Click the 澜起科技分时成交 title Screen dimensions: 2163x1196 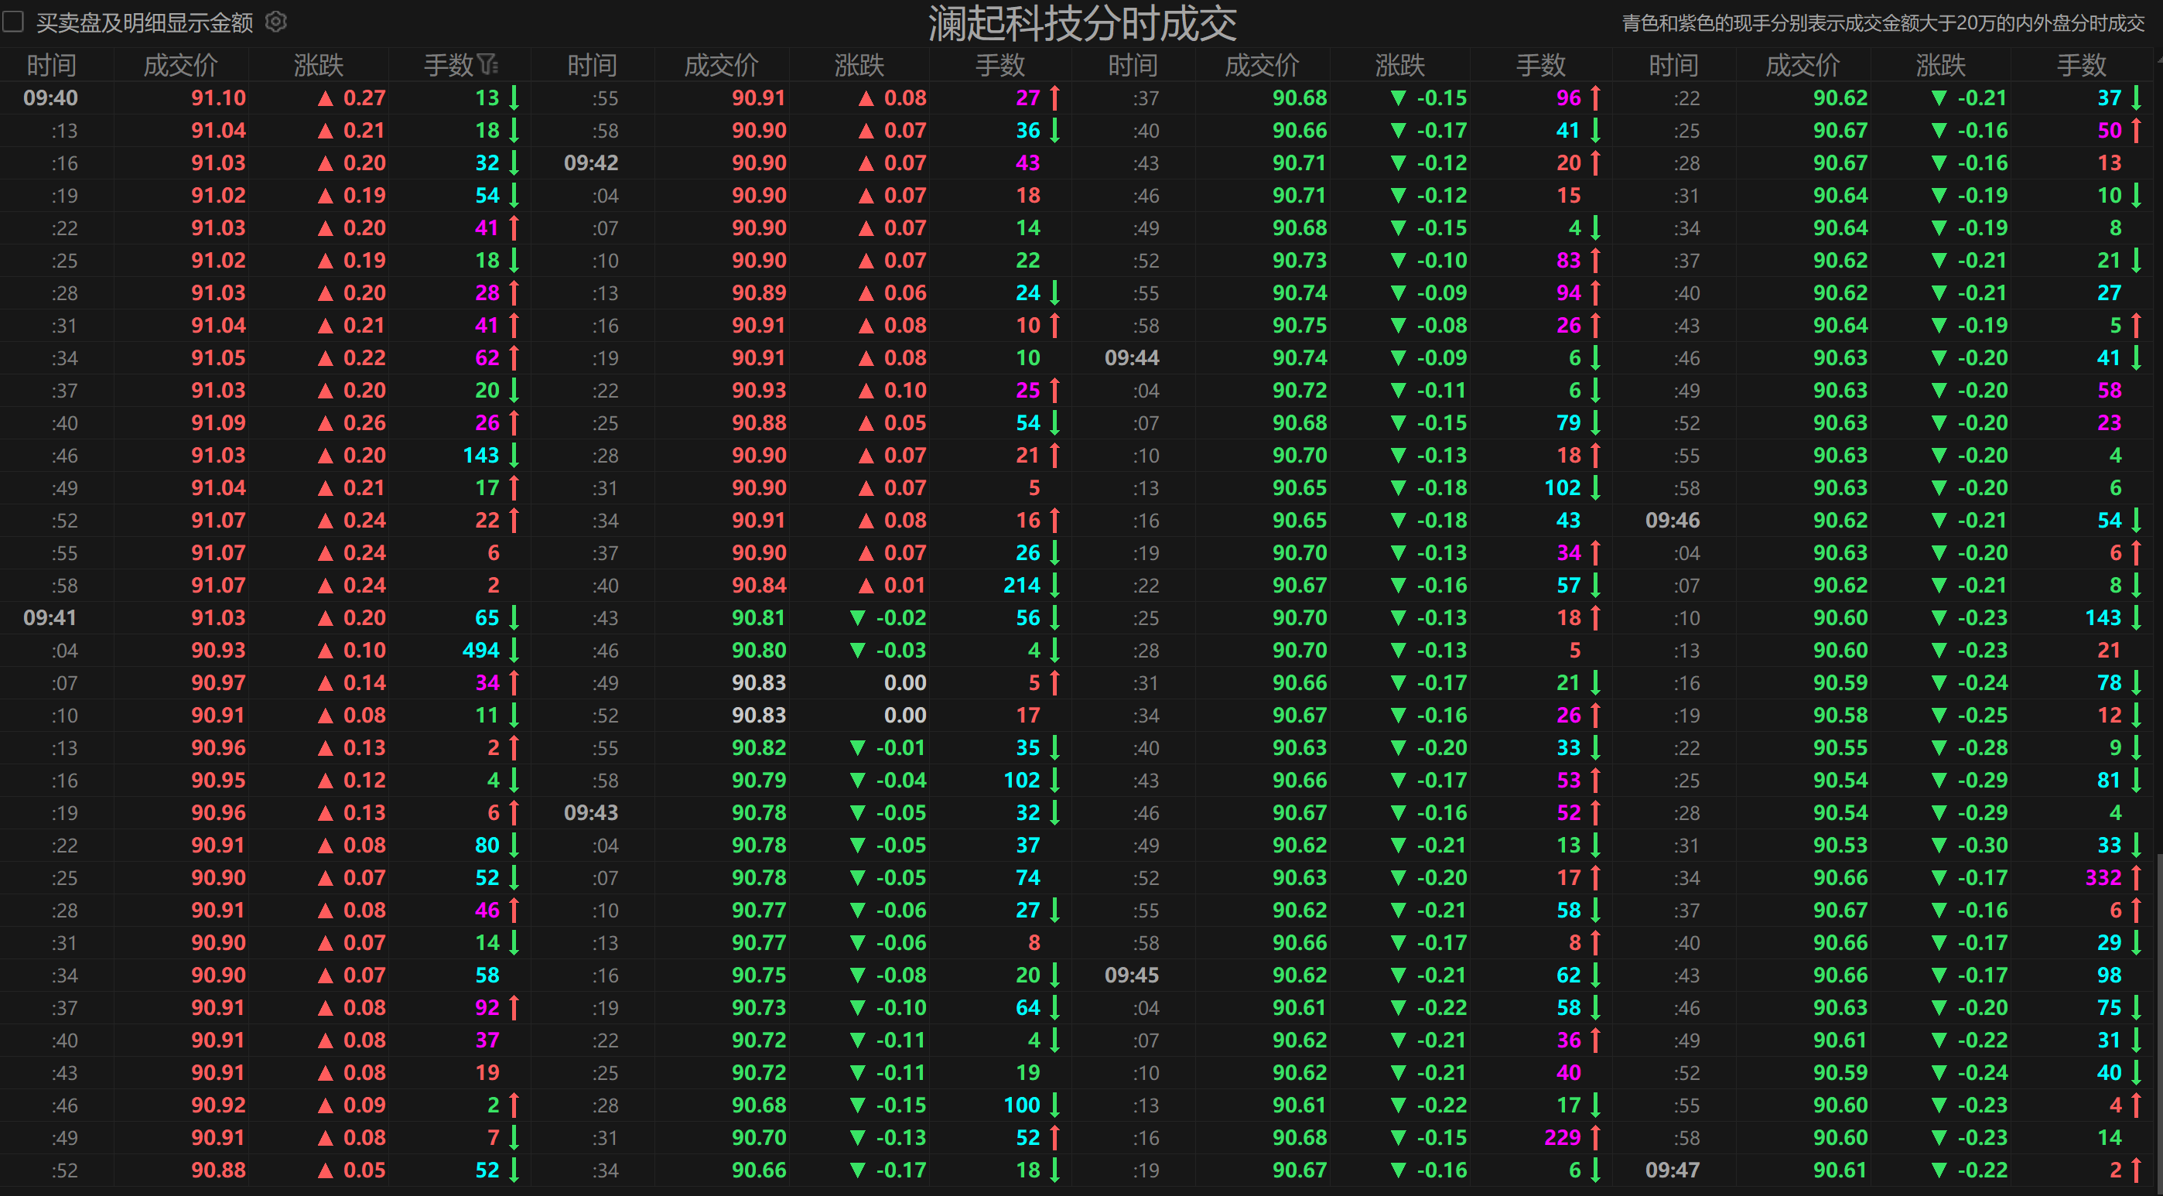(x=1081, y=23)
